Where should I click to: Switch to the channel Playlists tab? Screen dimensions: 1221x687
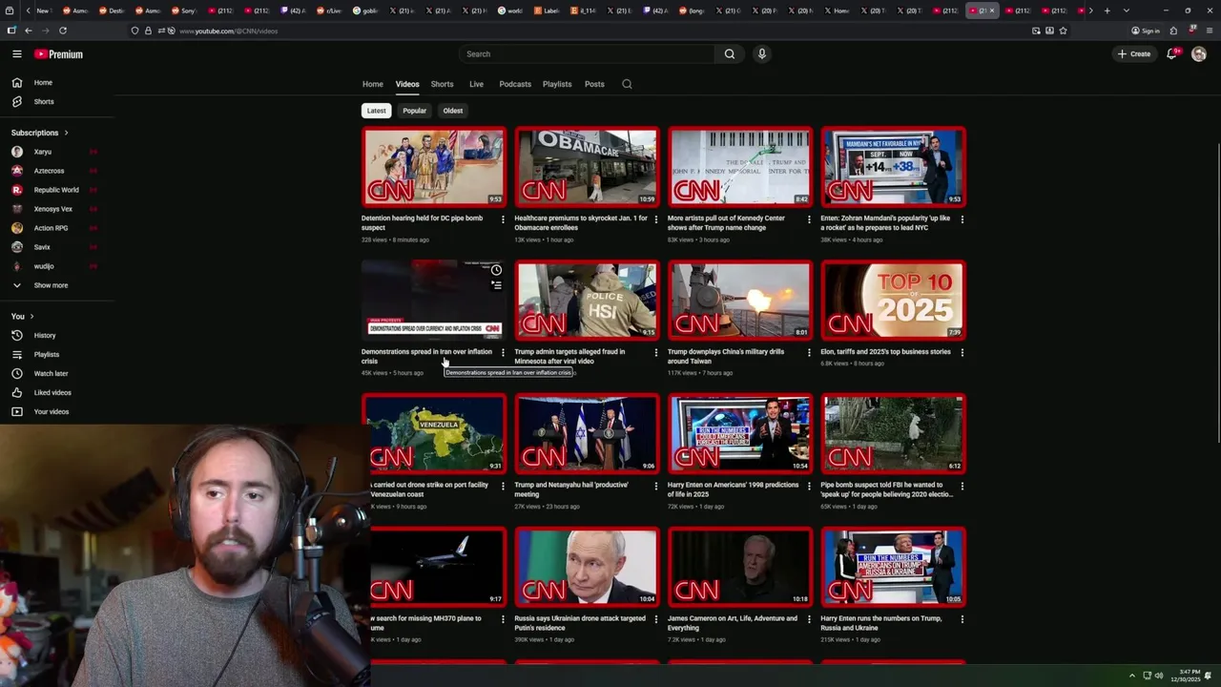click(x=557, y=84)
